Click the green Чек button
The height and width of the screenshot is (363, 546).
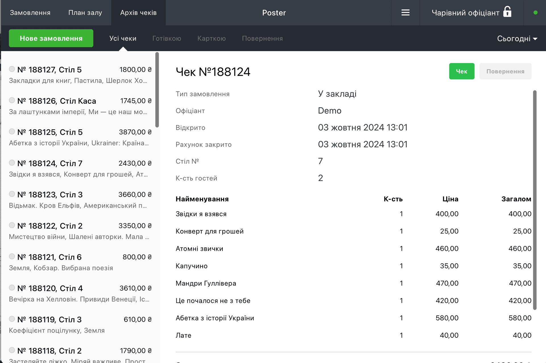click(x=462, y=71)
